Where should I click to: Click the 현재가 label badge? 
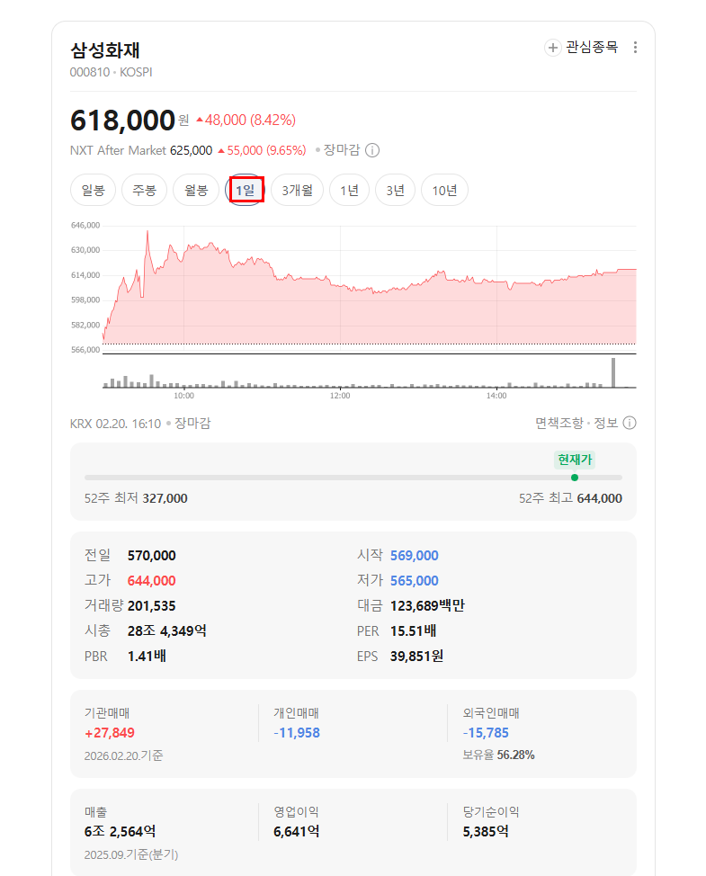(575, 460)
